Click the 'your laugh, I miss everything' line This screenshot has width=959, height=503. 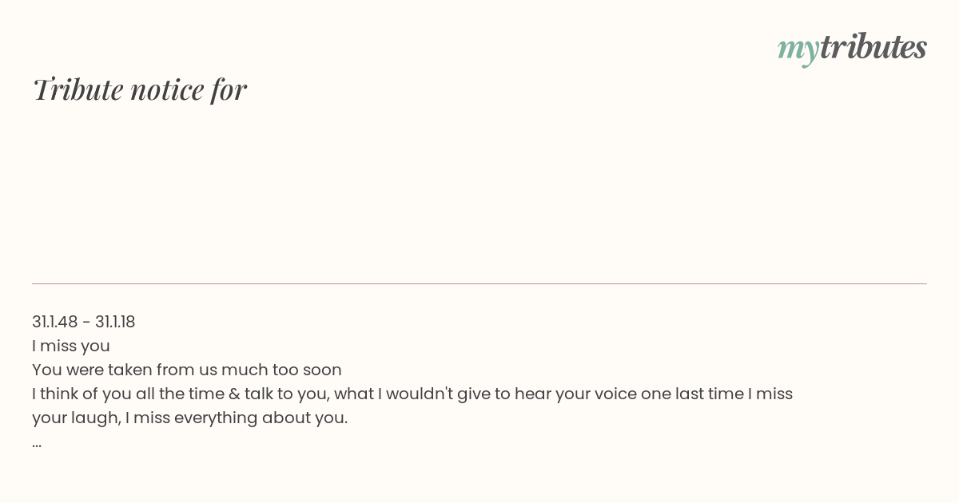pos(190,418)
